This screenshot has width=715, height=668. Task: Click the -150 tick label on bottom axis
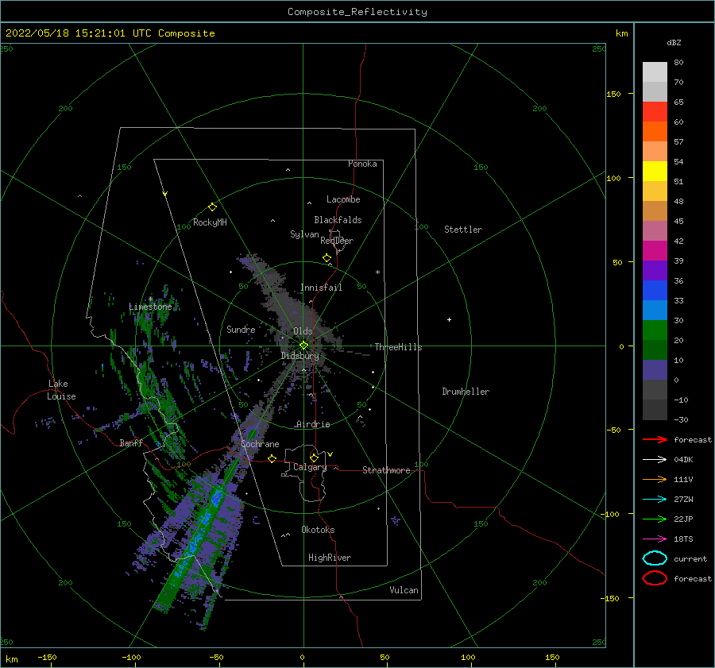click(47, 657)
